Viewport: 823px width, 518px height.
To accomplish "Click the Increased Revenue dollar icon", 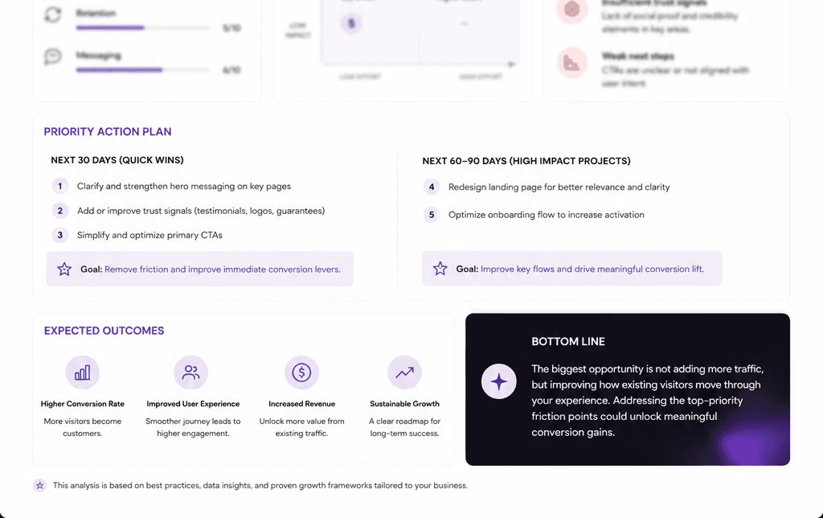I will tap(301, 372).
